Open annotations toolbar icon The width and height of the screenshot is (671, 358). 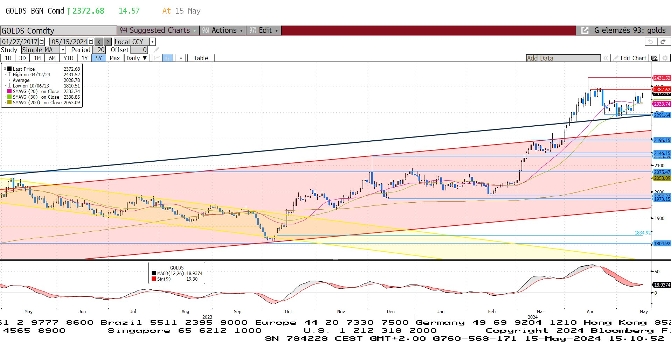pos(654,58)
